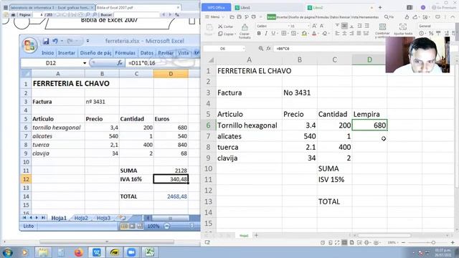Click Ajustar texto icon

tap(403, 27)
